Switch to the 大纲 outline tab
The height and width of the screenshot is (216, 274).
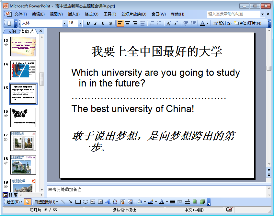(12, 31)
